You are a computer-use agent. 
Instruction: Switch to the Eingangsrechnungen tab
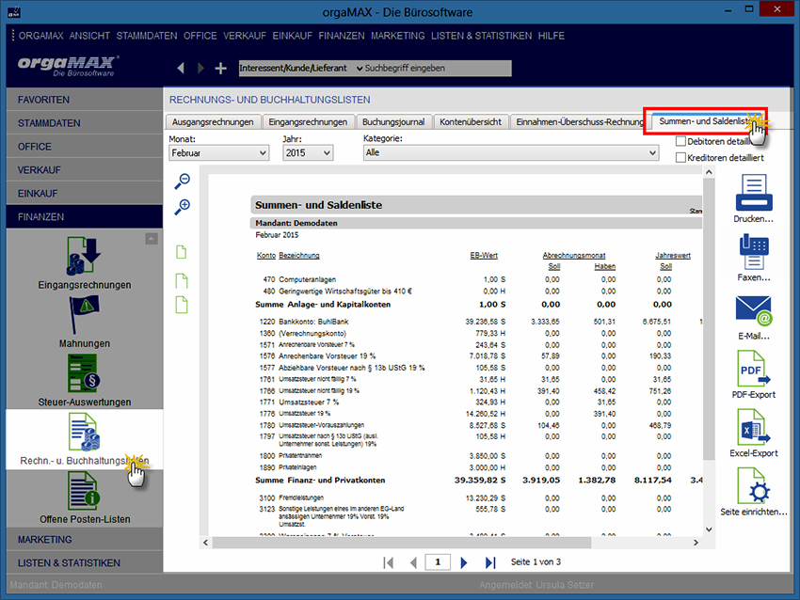click(308, 122)
